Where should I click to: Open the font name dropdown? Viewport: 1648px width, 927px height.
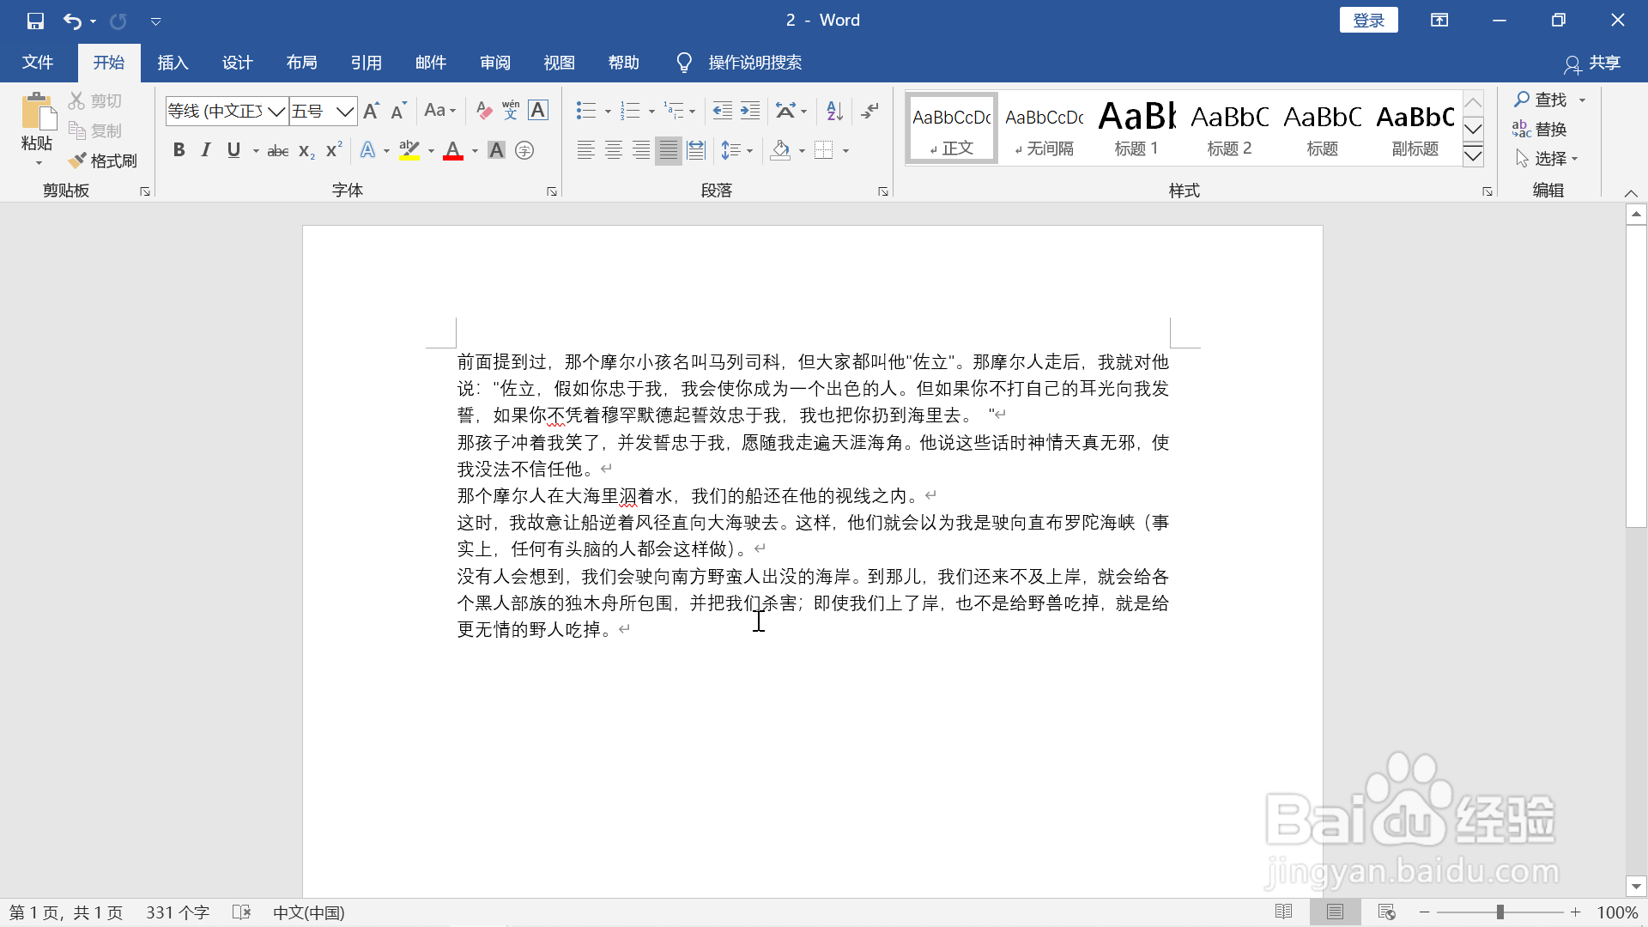coord(276,112)
